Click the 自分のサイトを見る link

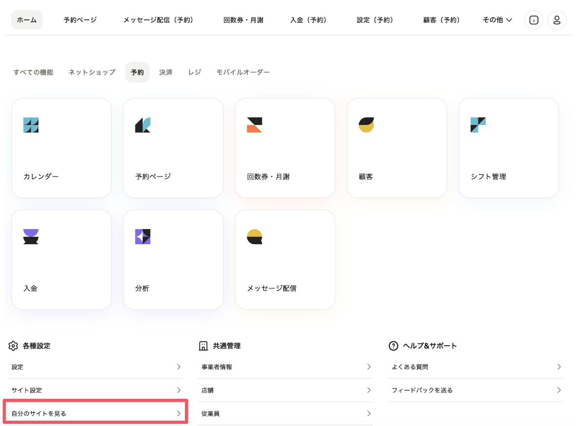pyautogui.click(x=95, y=413)
